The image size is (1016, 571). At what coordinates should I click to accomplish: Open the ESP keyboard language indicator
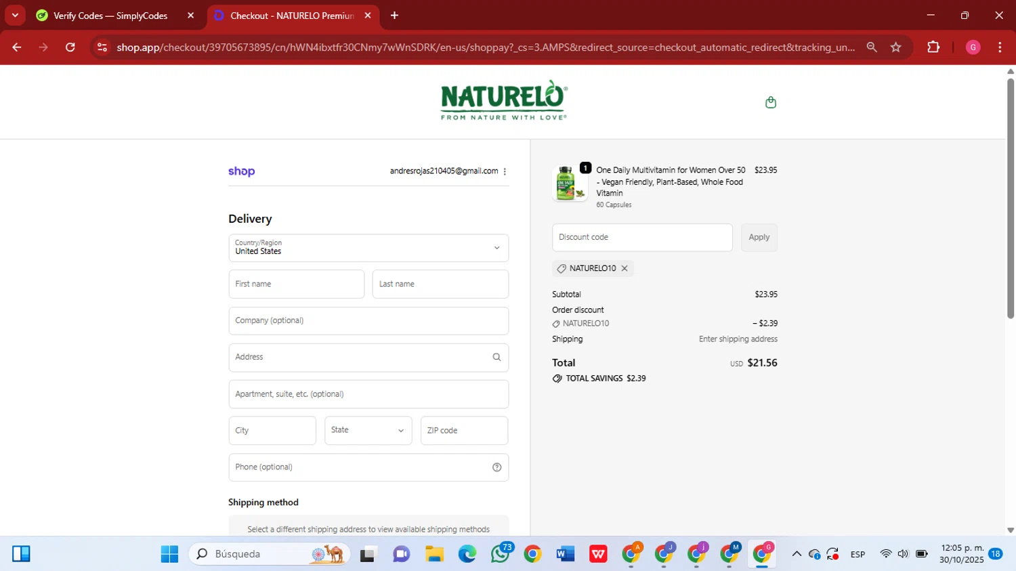[858, 554]
